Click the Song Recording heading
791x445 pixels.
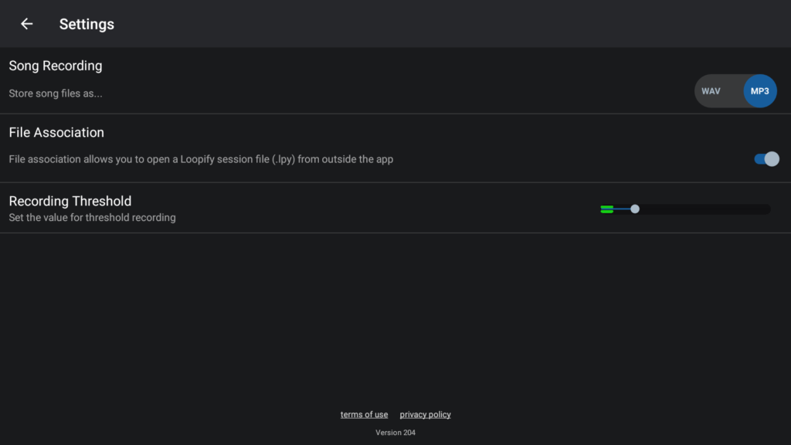[56, 66]
